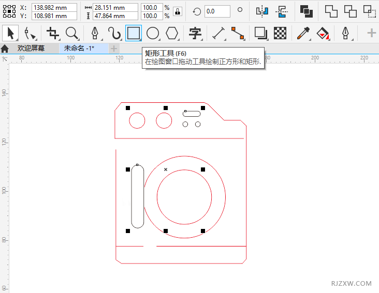Open the Shape tool flyout
379x293 pixels.
click(31, 34)
